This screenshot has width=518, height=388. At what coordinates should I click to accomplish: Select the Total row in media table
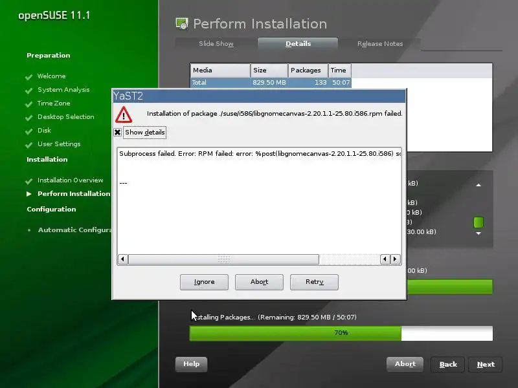tap(271, 83)
